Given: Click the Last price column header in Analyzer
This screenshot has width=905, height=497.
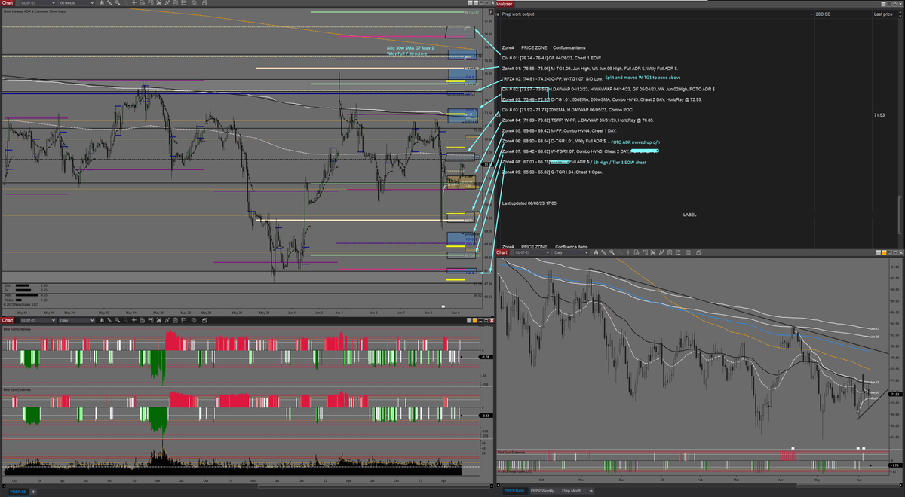Looking at the screenshot, I should pyautogui.click(x=883, y=14).
